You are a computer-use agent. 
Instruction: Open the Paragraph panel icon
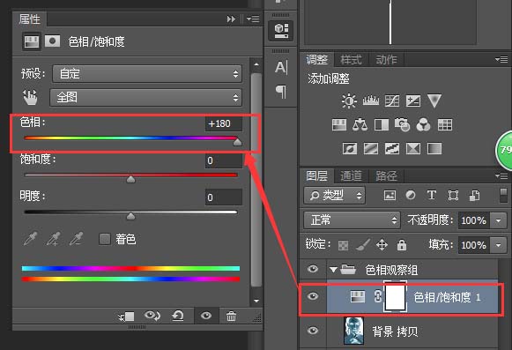281,92
